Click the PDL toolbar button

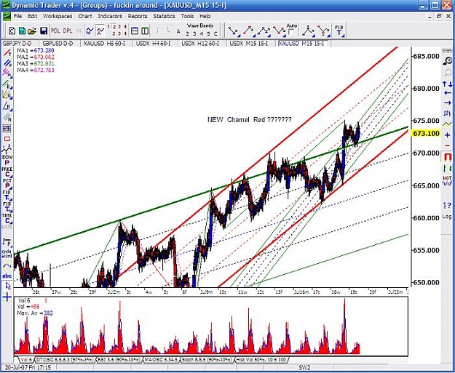coord(55,31)
